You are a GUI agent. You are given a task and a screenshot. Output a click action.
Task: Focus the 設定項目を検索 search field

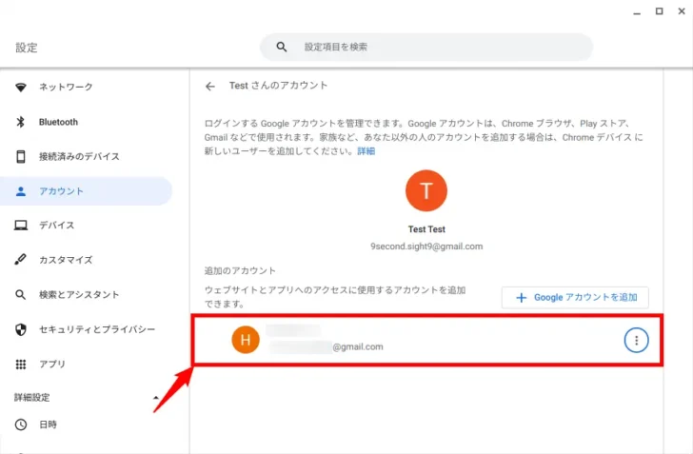pos(426,47)
